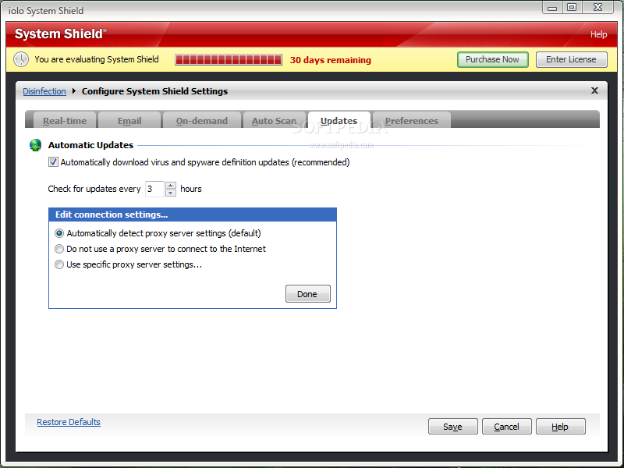
Task: Select the Updates tab
Action: (339, 121)
